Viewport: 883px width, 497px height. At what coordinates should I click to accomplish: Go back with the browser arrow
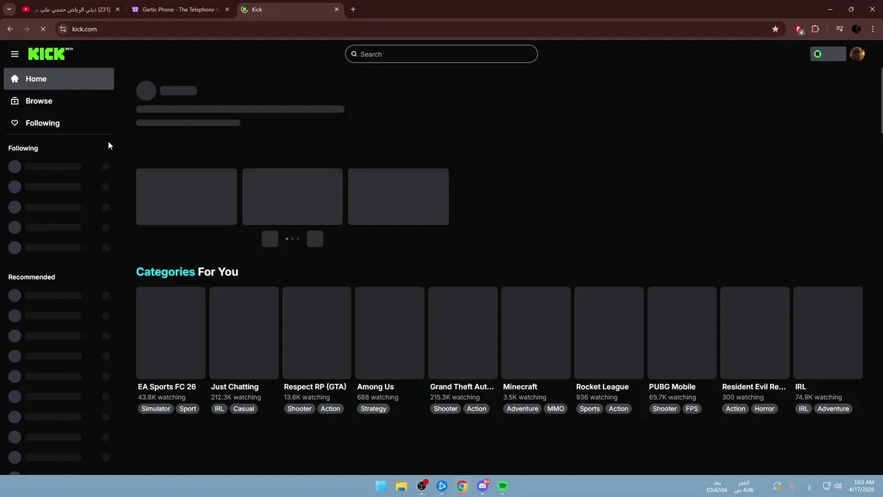pyautogui.click(x=10, y=29)
